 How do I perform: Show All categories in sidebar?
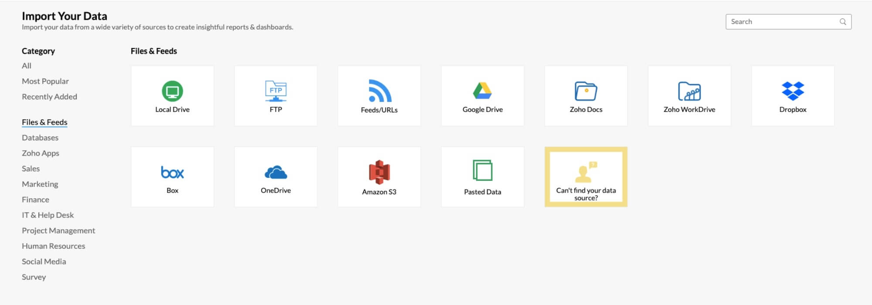point(27,66)
